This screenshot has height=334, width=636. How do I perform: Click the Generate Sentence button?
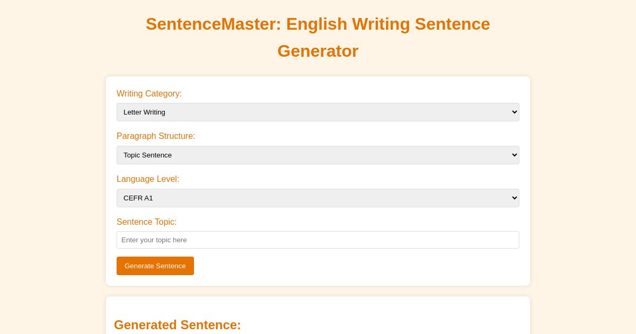tap(155, 266)
